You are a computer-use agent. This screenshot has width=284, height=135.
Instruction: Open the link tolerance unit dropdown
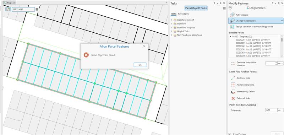tap(281, 64)
